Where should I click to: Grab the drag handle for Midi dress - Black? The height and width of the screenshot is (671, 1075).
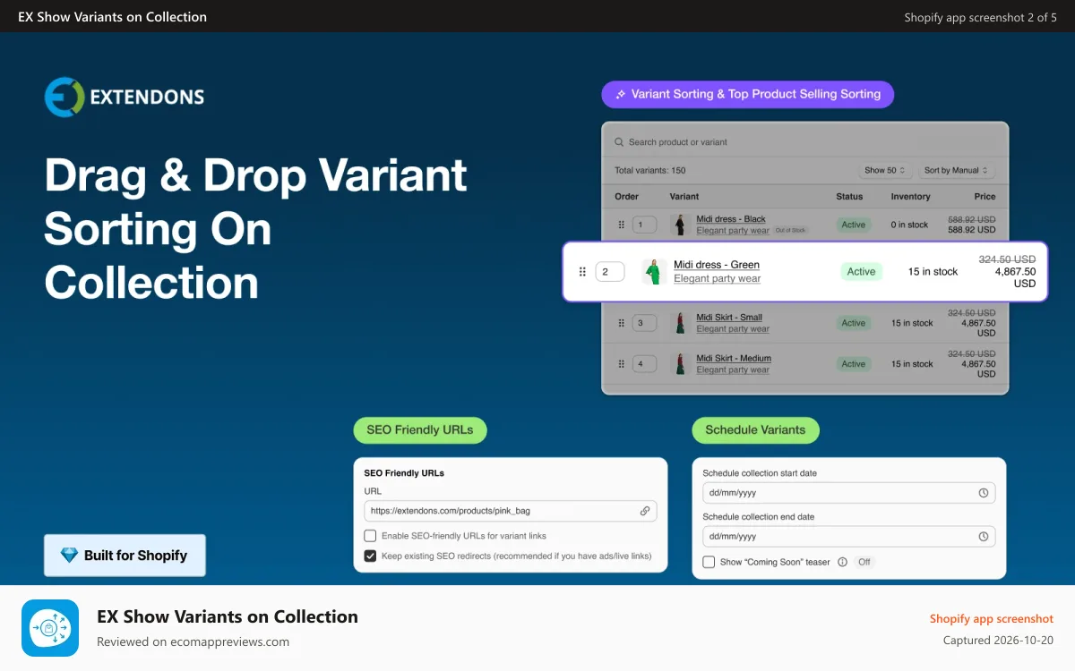[621, 225]
